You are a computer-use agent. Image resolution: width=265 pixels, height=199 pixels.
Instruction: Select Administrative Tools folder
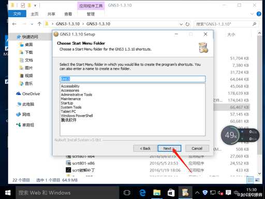(77, 95)
